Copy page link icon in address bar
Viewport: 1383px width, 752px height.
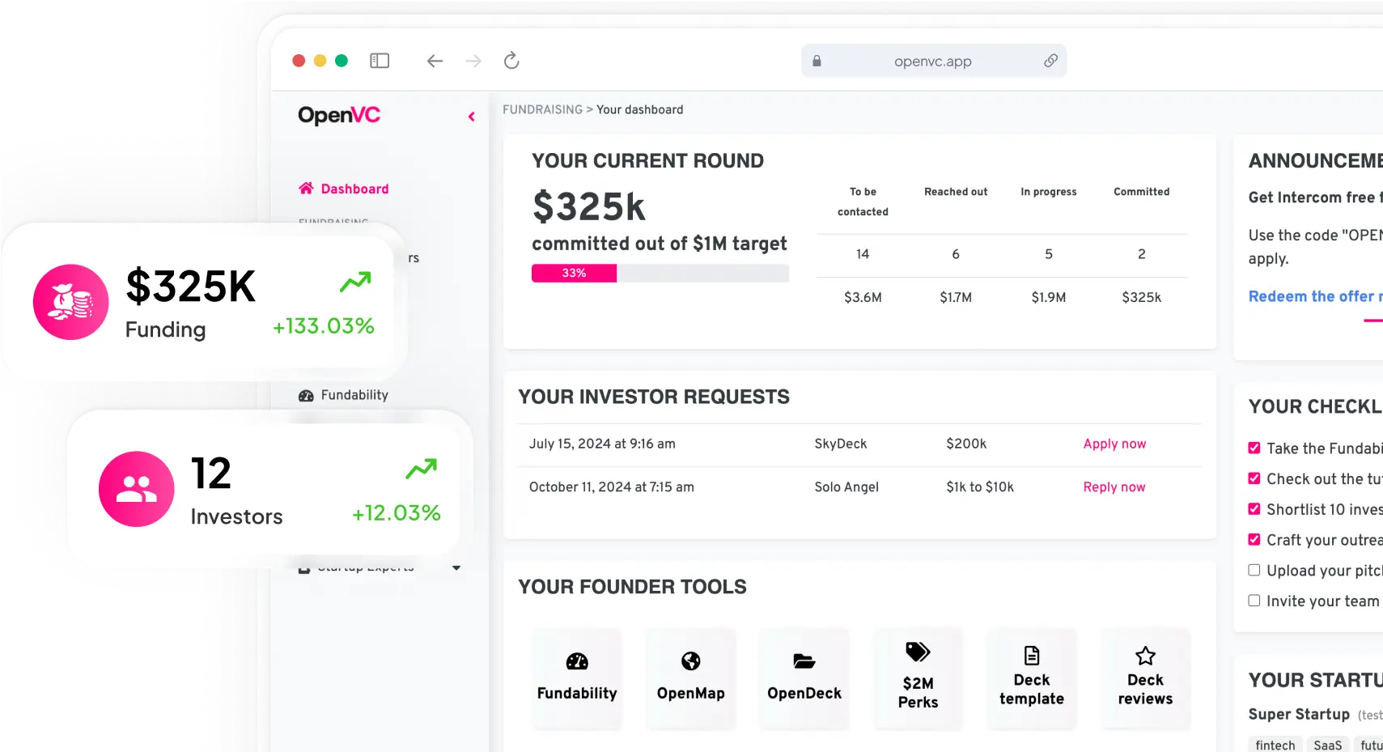pos(1050,61)
